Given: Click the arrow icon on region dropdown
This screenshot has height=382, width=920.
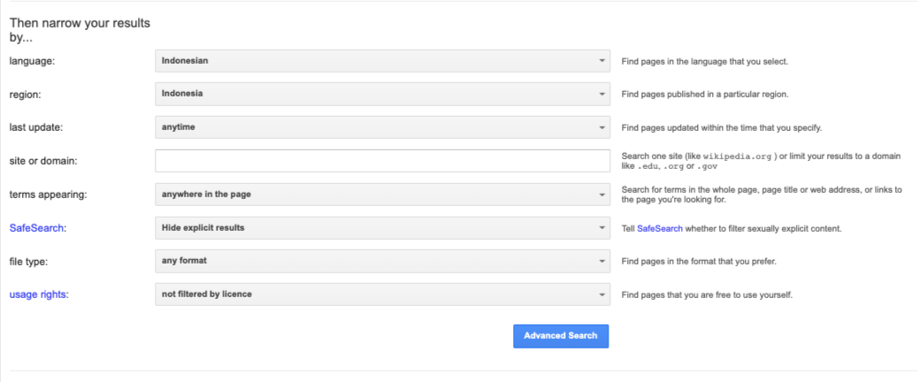Looking at the screenshot, I should (602, 94).
